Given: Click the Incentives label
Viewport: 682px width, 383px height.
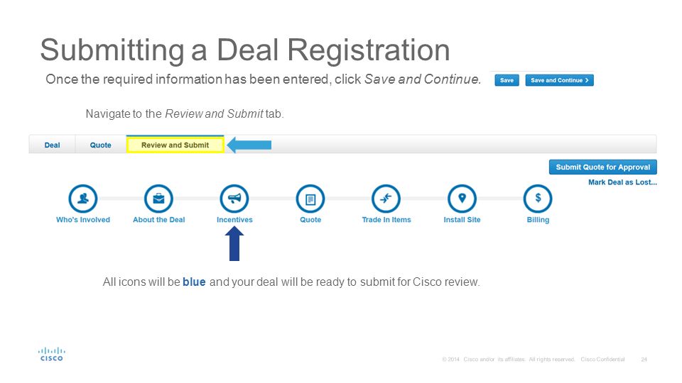Looking at the screenshot, I should pos(234,220).
